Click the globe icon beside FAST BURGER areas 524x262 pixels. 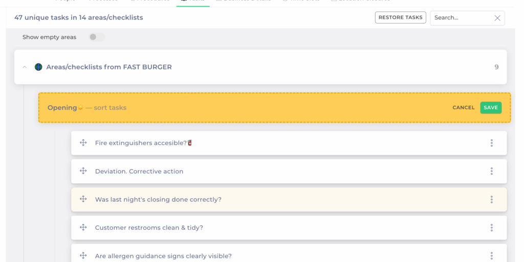(38, 67)
